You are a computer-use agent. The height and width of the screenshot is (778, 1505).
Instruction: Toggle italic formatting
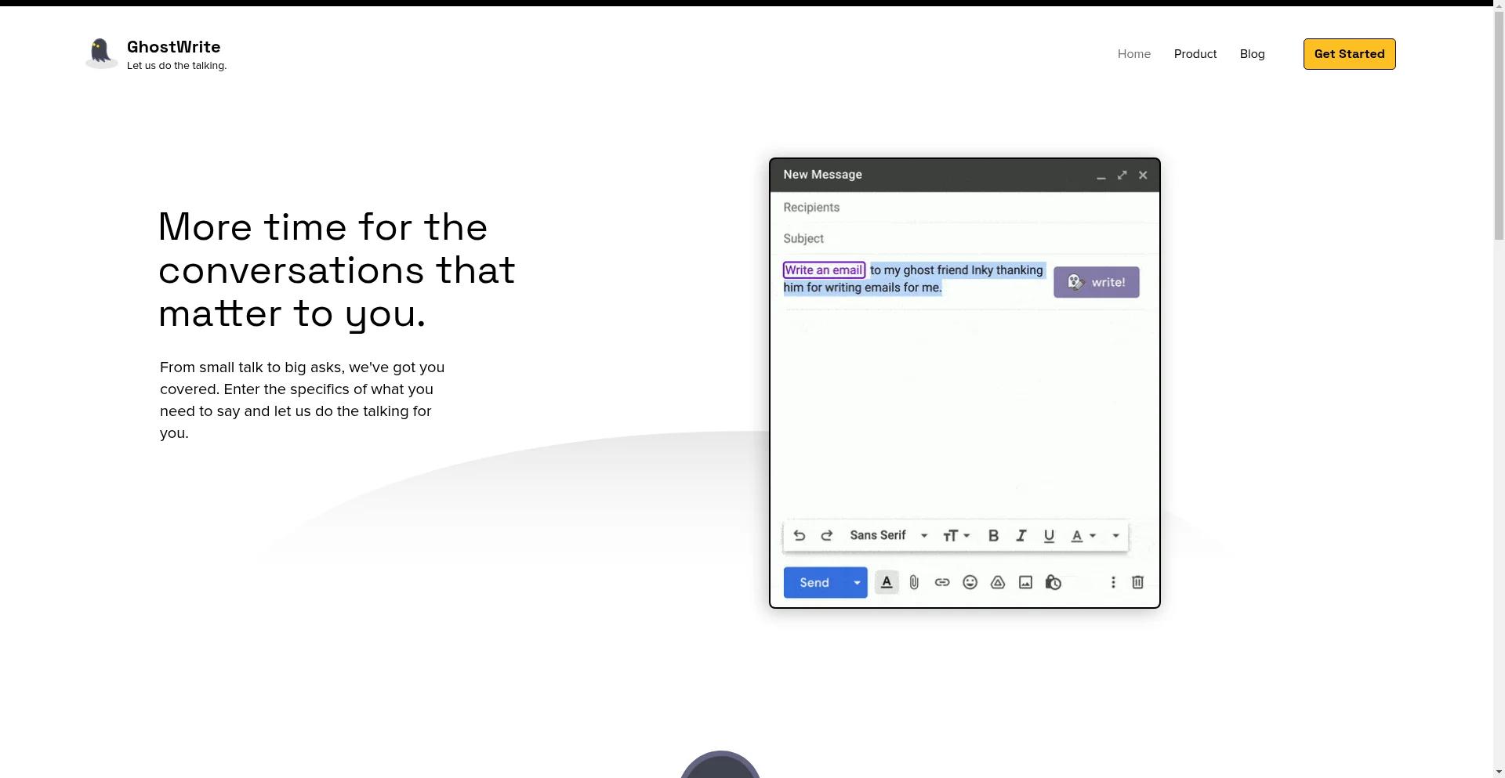[1021, 536]
